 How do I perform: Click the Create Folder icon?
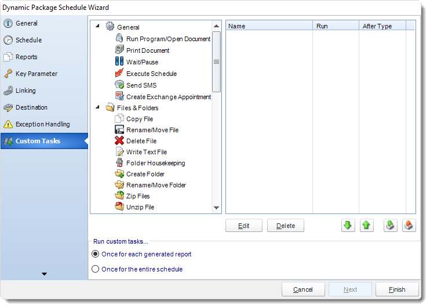119,173
